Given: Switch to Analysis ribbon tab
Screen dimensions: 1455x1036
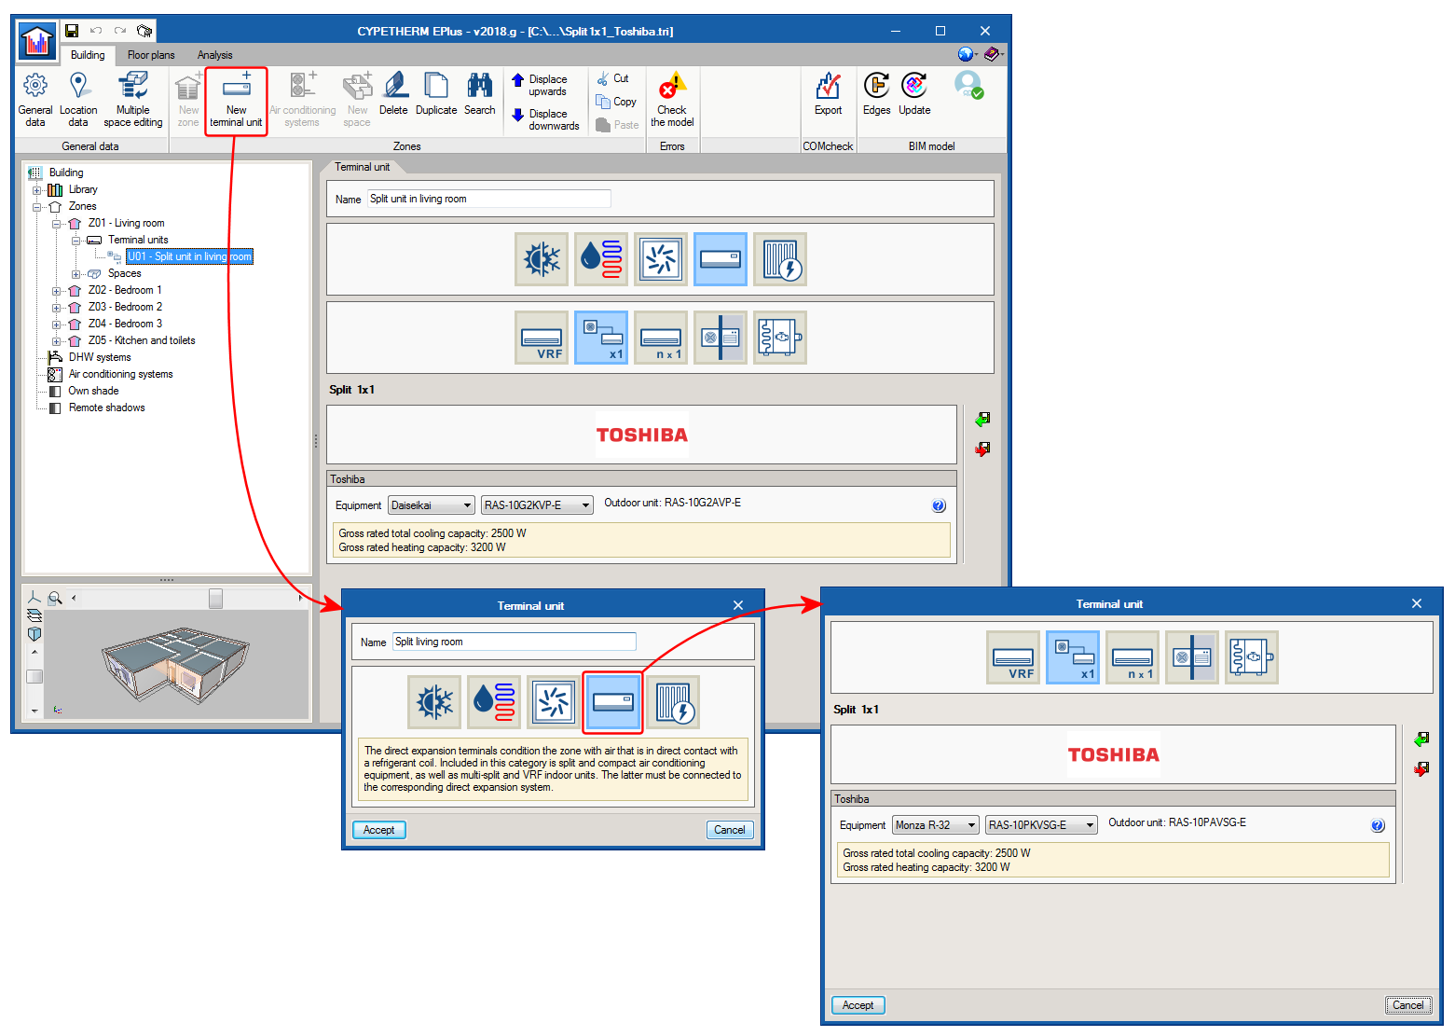Looking at the screenshot, I should coord(215,55).
